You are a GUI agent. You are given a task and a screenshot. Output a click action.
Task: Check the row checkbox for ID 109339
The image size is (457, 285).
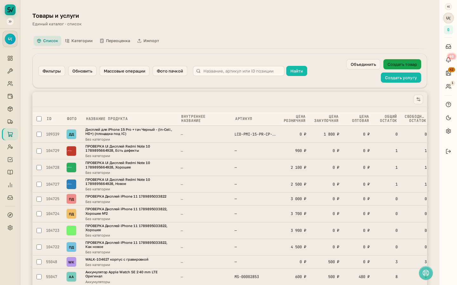tap(39, 134)
